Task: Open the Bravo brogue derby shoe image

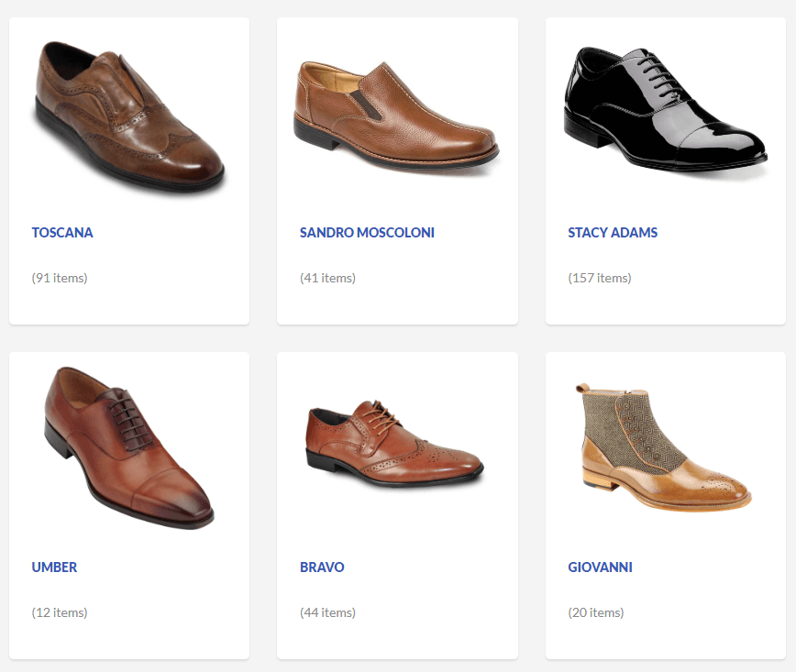Action: click(394, 442)
